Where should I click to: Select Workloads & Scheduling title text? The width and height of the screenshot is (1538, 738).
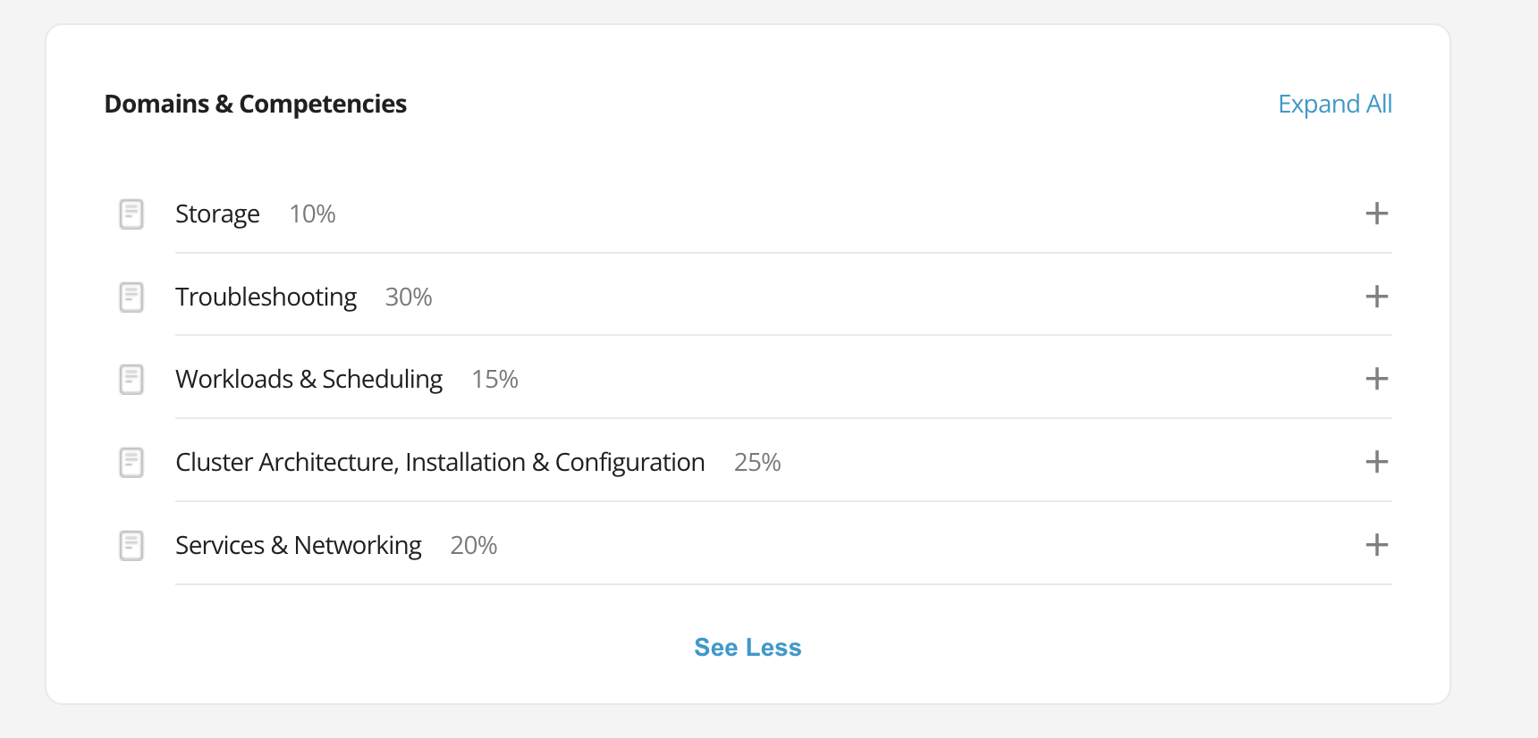tap(308, 380)
